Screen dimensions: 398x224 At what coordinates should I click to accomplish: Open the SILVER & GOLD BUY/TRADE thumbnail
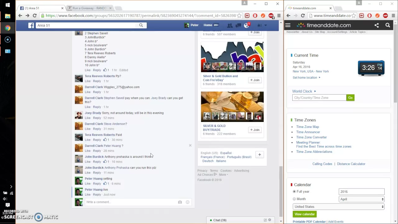[x=232, y=107]
